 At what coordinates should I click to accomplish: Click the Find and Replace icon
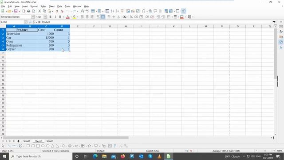pyautogui.click(x=82, y=11)
